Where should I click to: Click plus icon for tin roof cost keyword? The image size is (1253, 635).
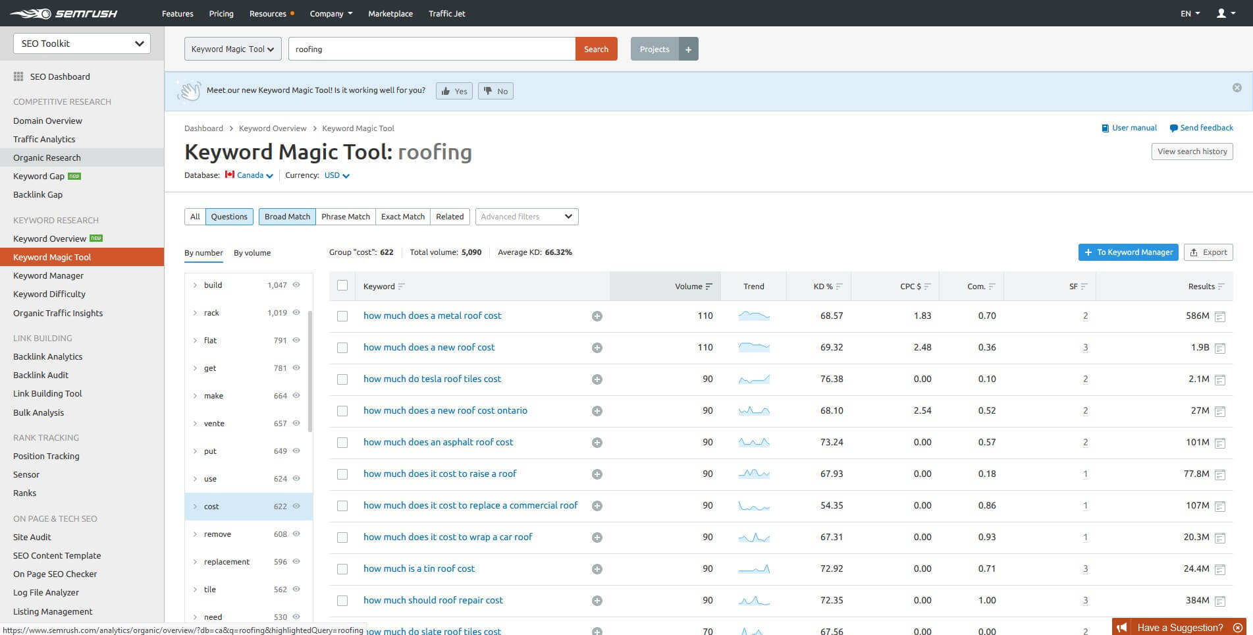597,569
